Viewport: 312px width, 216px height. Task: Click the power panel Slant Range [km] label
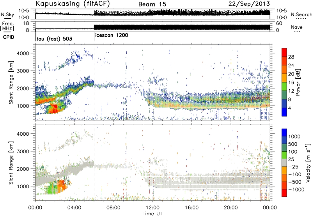coord(11,82)
